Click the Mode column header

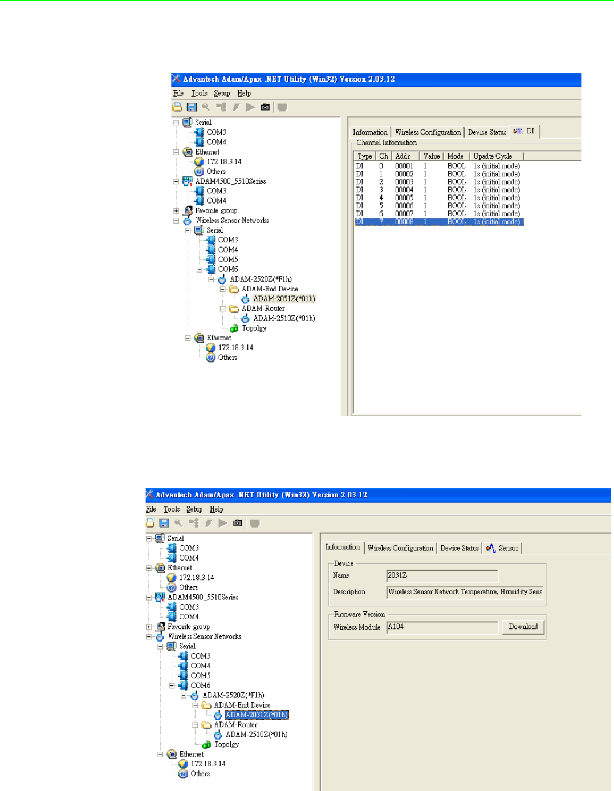(x=457, y=156)
